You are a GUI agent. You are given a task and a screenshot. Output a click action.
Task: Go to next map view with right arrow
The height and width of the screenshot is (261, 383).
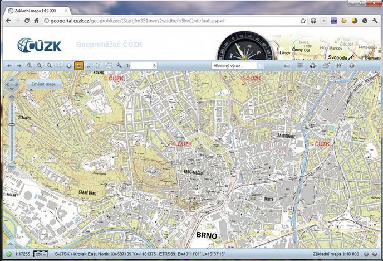point(19,66)
